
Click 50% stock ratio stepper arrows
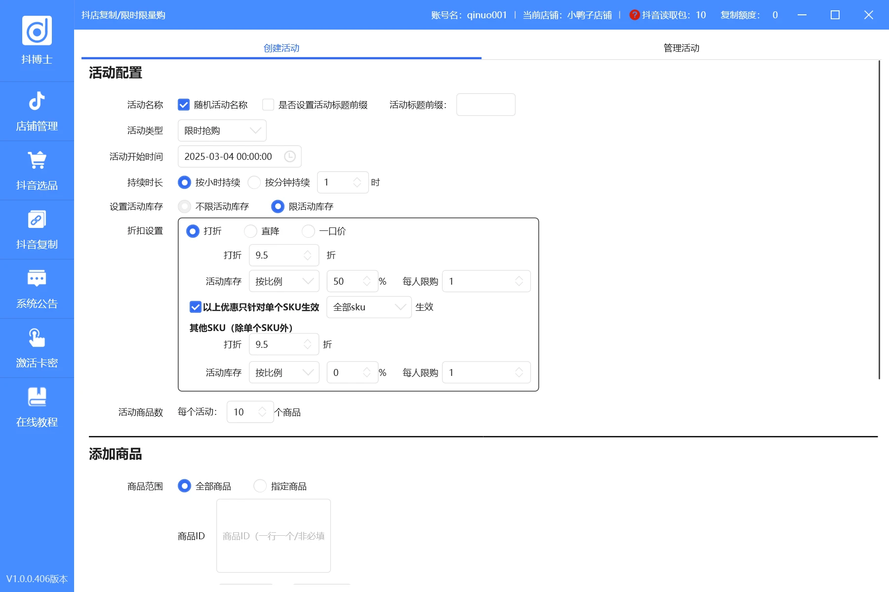367,281
